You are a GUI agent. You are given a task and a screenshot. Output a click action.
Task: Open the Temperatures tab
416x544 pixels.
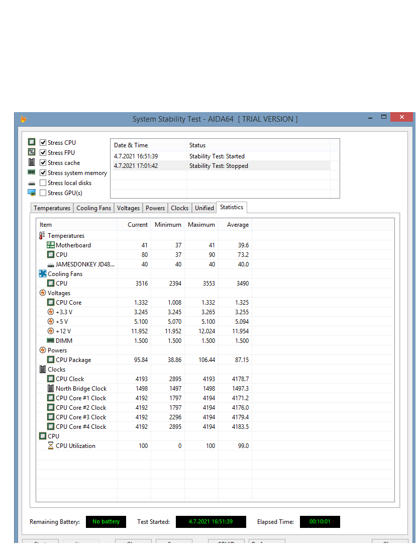pyautogui.click(x=52, y=208)
